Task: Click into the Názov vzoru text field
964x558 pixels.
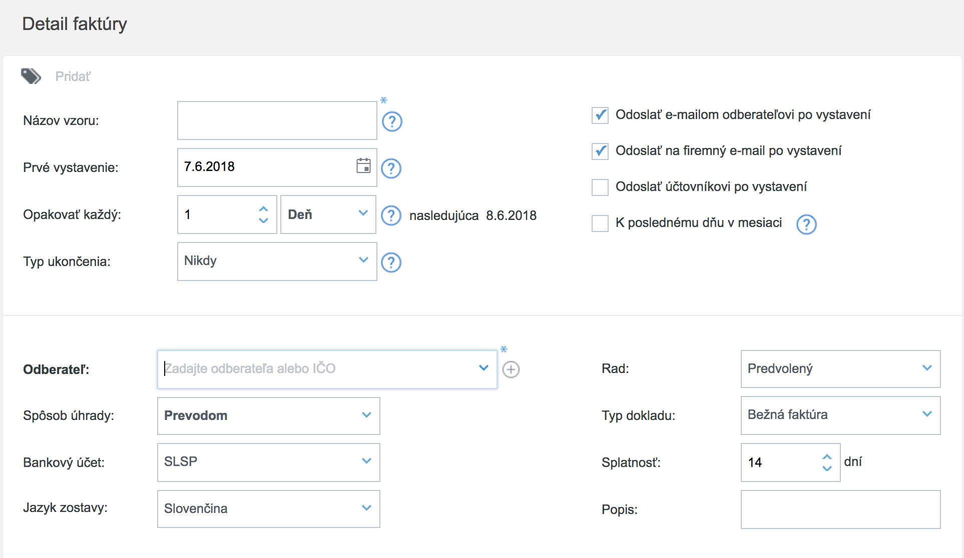Action: coord(277,120)
